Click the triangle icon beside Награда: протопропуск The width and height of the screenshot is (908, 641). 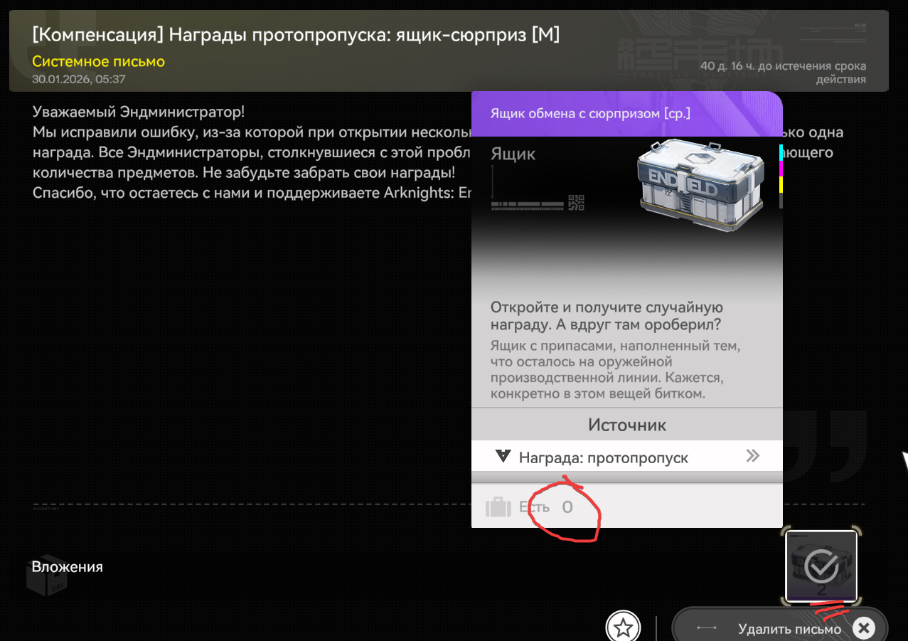point(503,456)
